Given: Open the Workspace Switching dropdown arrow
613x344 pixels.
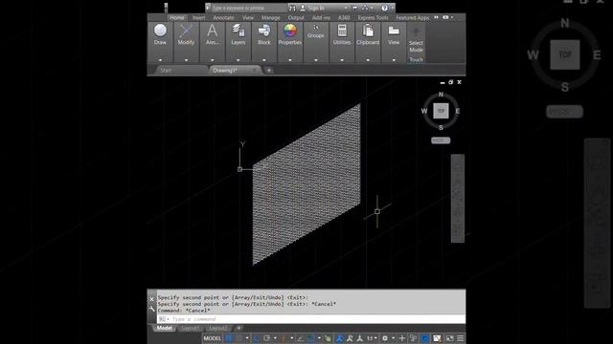Looking at the screenshot, I should click(x=394, y=338).
